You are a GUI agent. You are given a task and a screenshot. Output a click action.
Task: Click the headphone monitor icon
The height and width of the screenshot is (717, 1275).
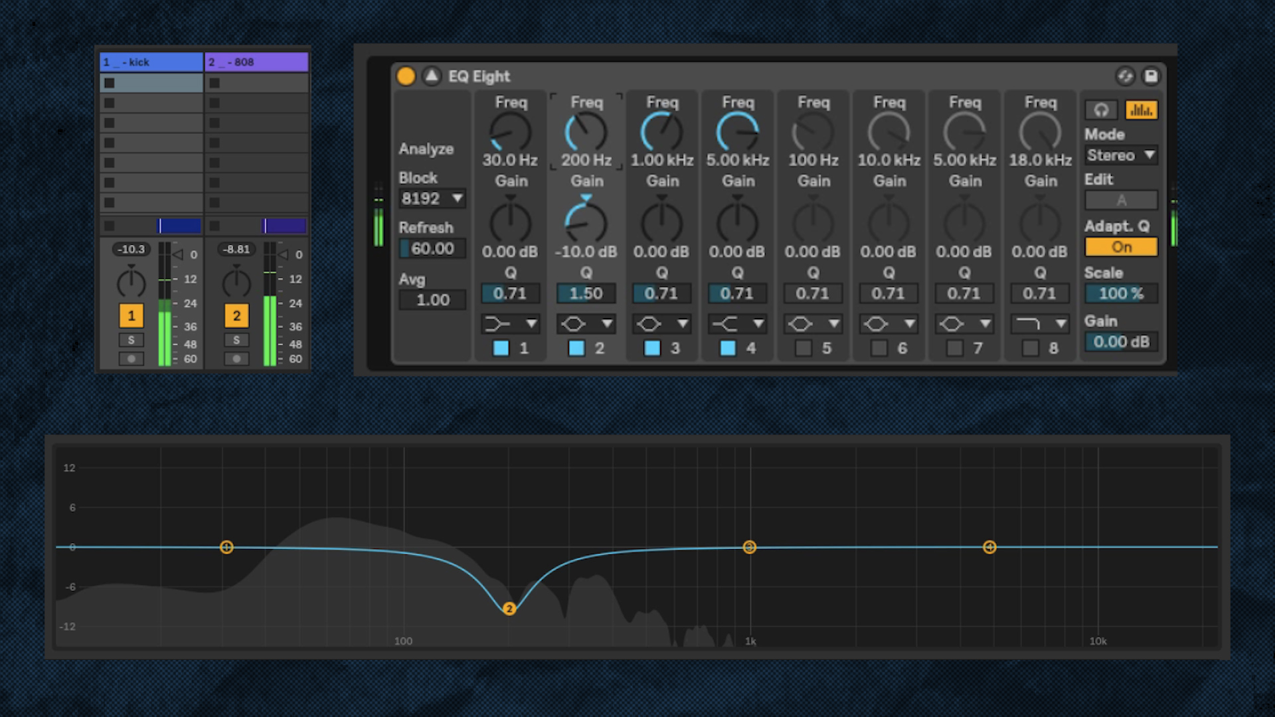(x=1101, y=110)
